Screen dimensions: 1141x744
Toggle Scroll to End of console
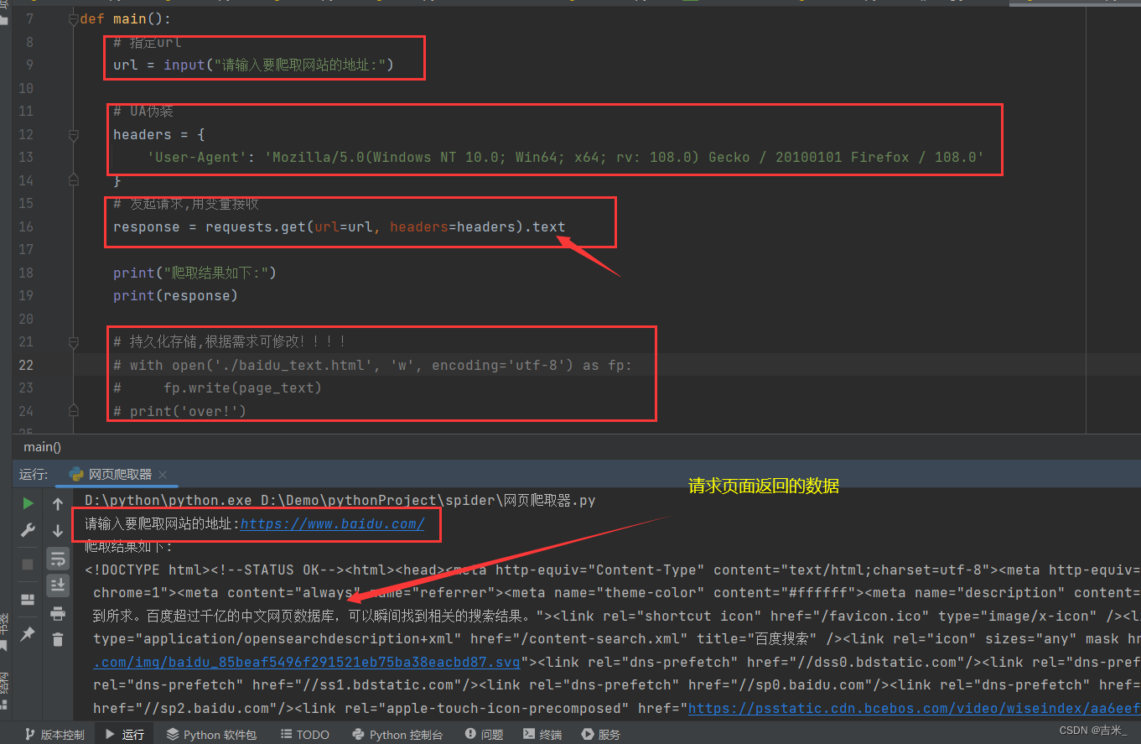[58, 585]
